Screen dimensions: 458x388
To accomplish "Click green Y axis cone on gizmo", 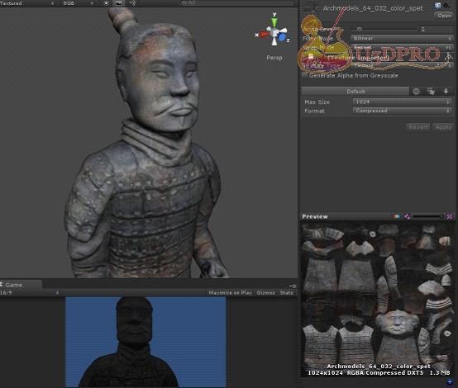I will pyautogui.click(x=274, y=21).
